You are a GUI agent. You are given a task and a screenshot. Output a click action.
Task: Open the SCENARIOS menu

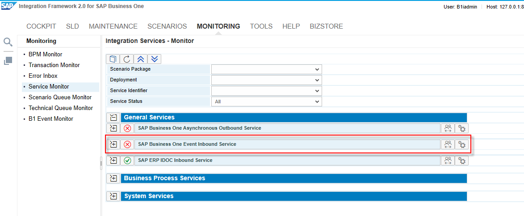[x=167, y=26]
